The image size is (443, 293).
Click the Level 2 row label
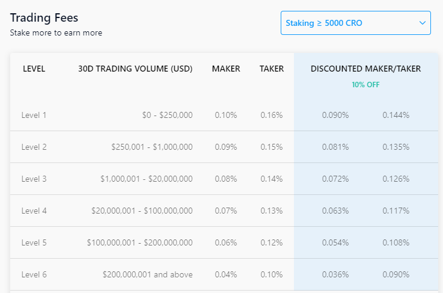coord(34,147)
